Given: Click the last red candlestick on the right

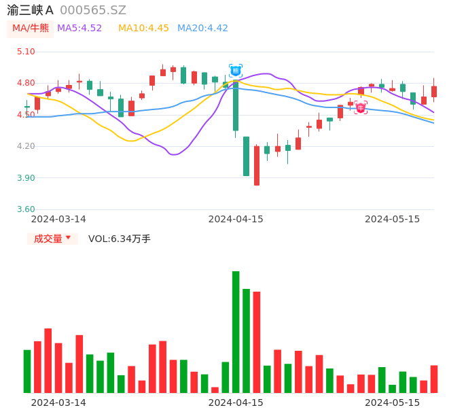Looking at the screenshot, I should point(434,91).
